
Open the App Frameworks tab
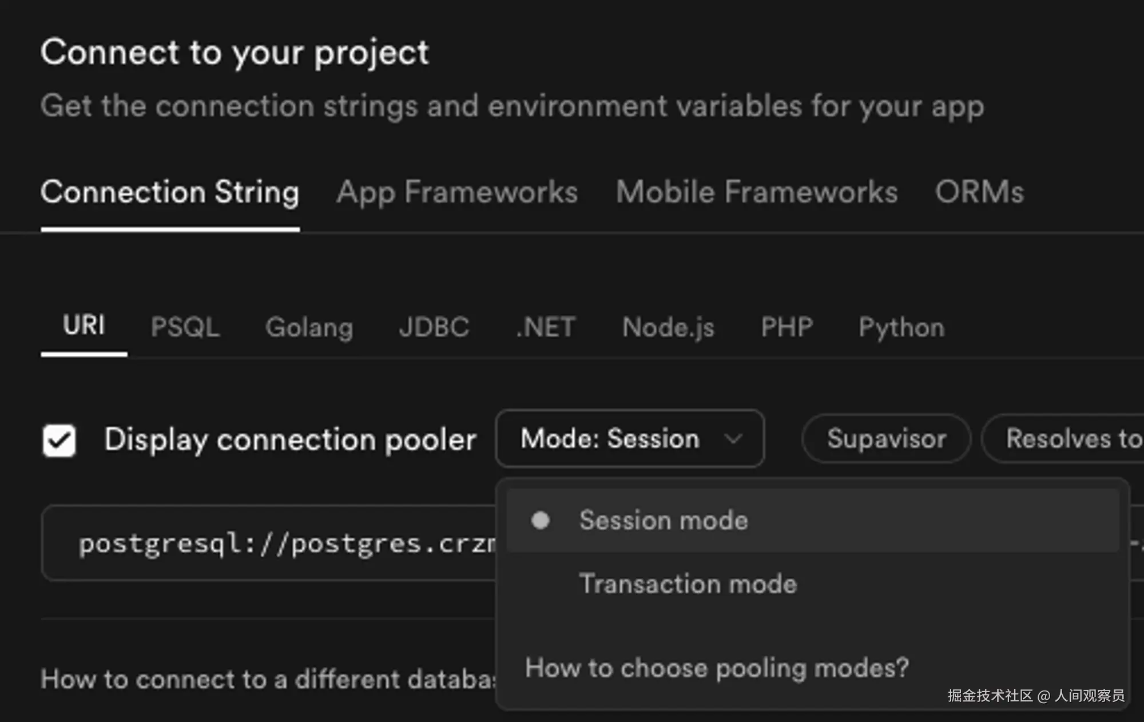click(457, 192)
